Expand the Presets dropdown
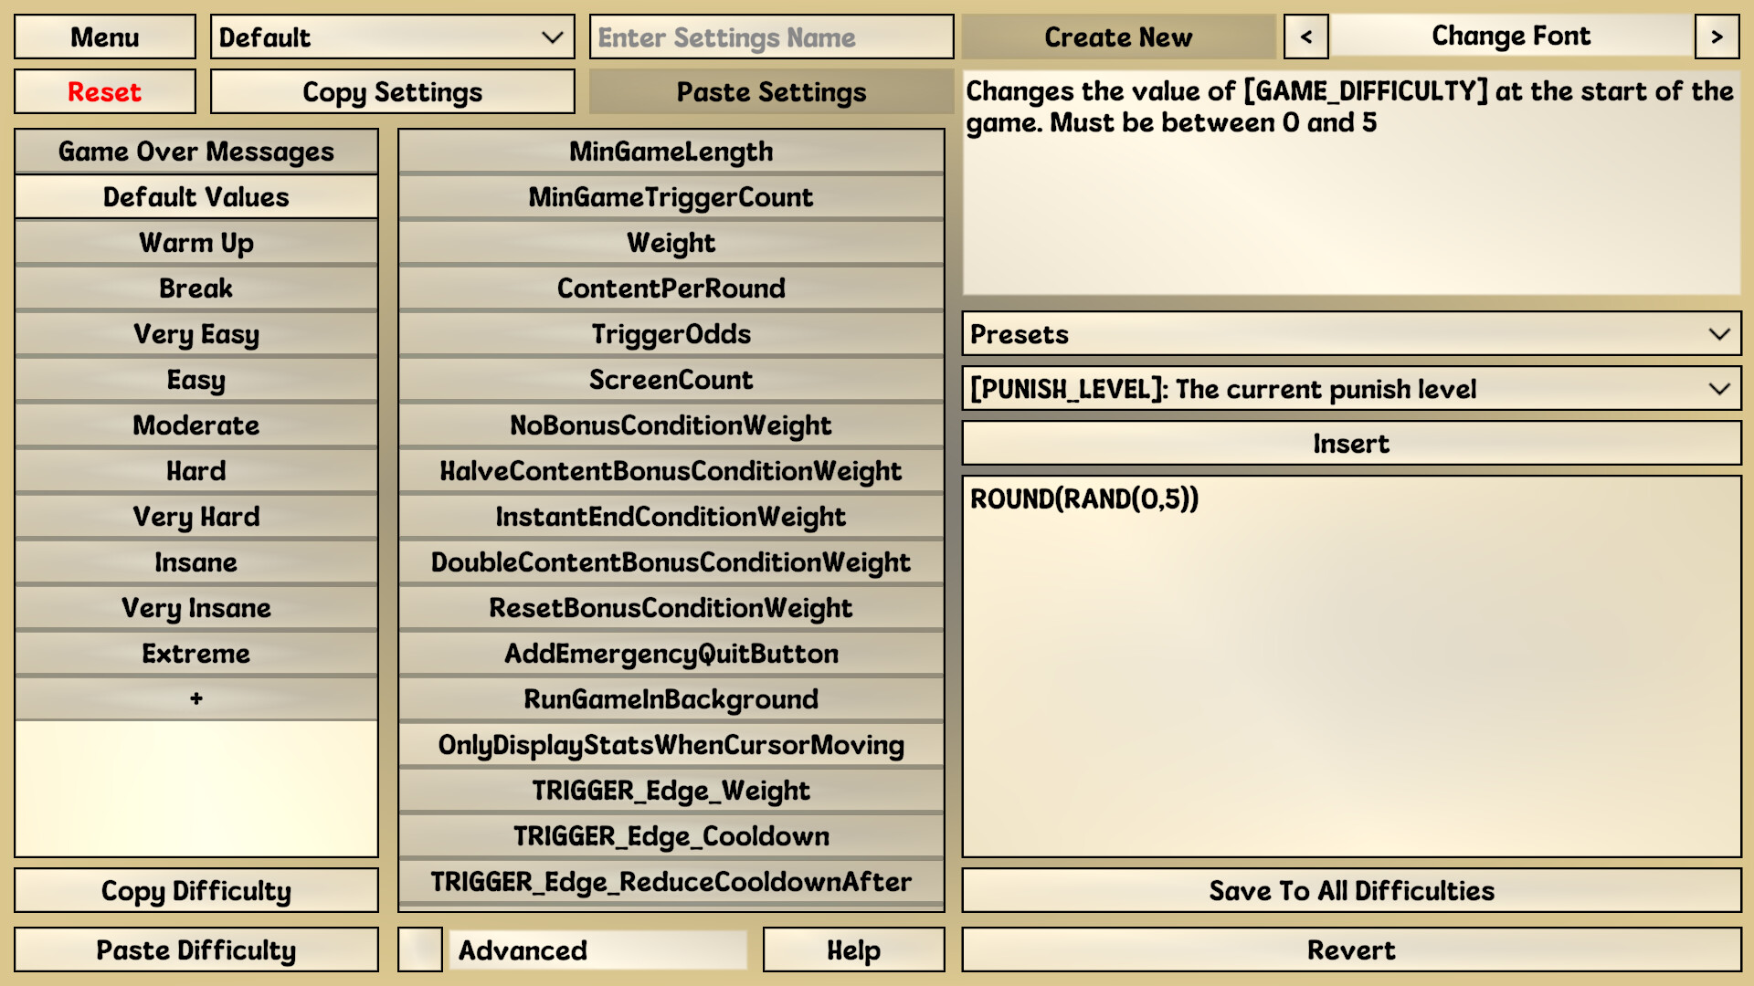The width and height of the screenshot is (1754, 986). (x=1351, y=334)
